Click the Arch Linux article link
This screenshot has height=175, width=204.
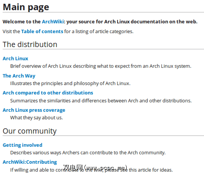tap(15, 58)
